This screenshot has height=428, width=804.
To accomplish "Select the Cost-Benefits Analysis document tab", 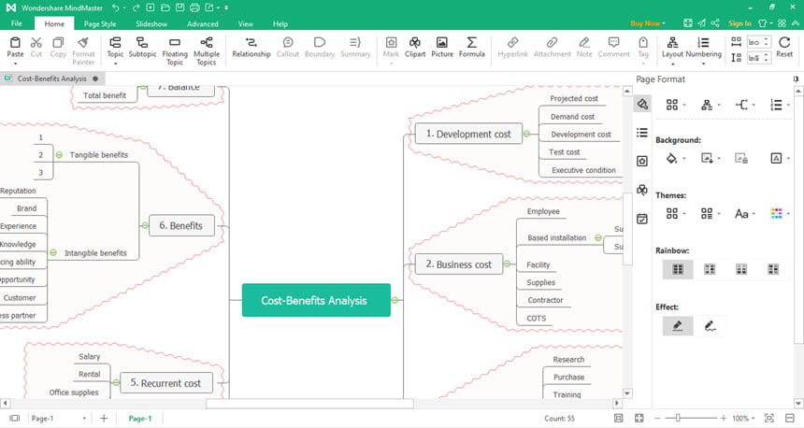I will point(52,78).
